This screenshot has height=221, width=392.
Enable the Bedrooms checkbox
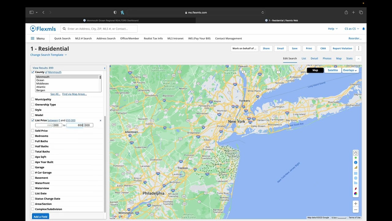(x=33, y=136)
